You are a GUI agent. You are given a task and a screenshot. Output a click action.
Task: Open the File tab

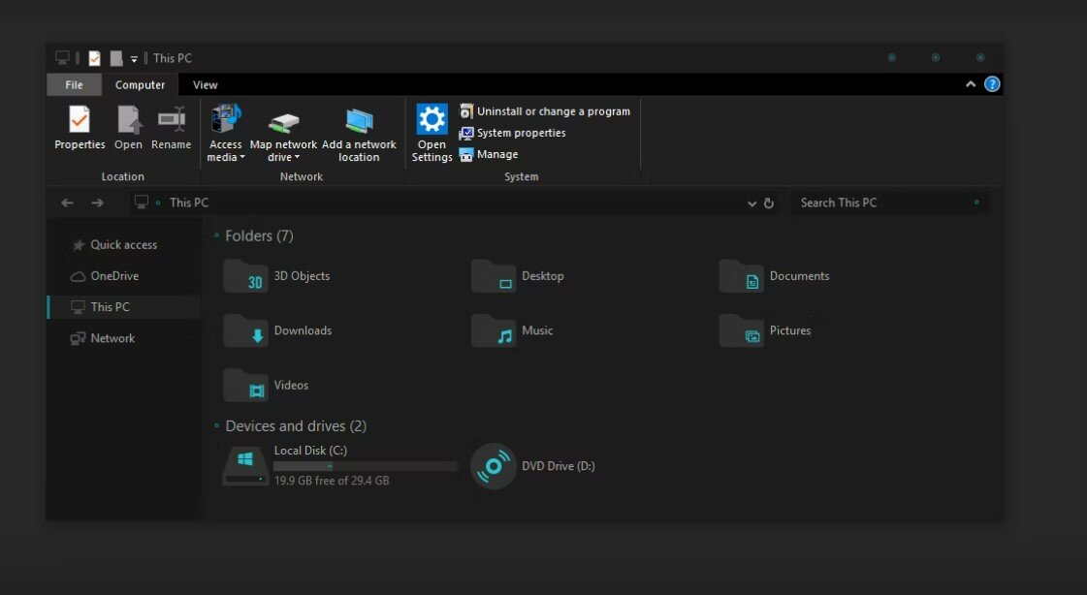74,84
